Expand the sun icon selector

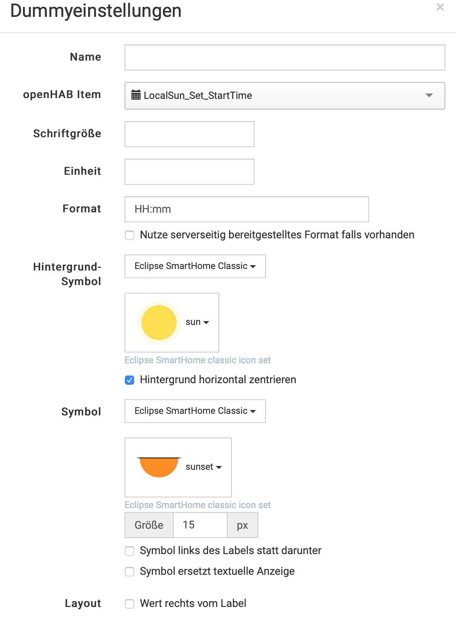click(197, 322)
